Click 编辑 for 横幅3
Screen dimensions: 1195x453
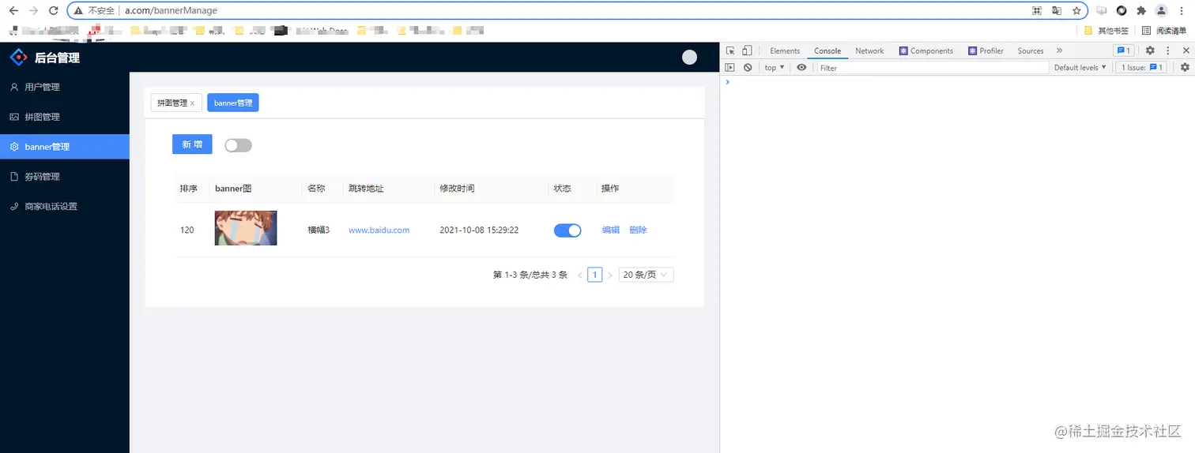coord(611,230)
